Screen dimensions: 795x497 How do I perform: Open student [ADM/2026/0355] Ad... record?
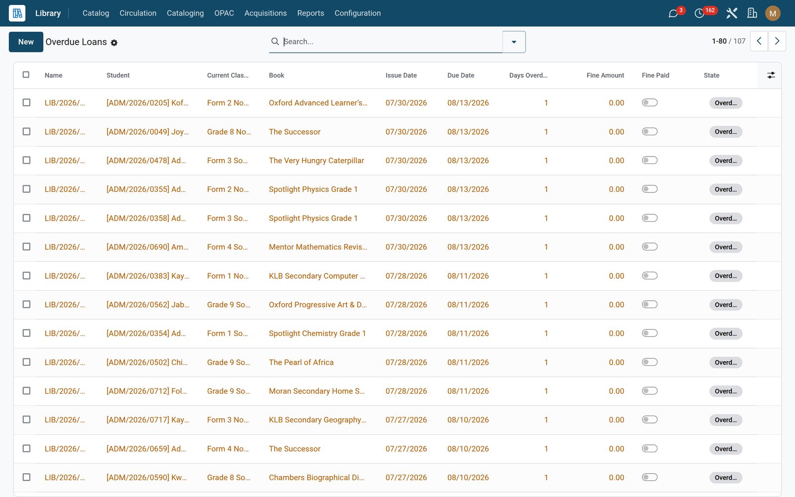tap(146, 189)
